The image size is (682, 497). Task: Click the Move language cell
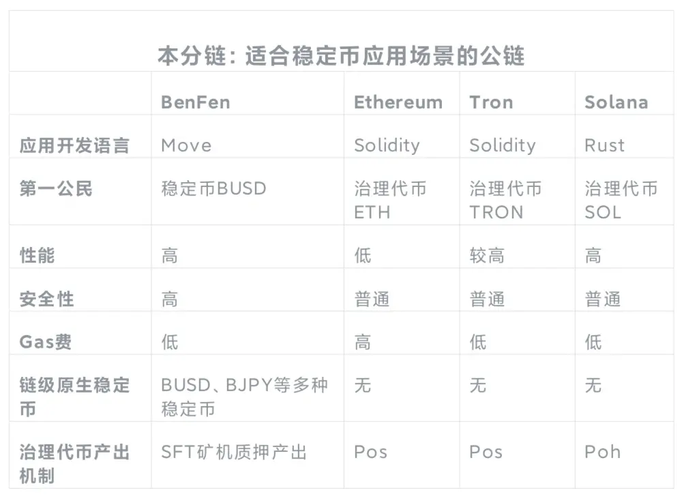pos(186,145)
